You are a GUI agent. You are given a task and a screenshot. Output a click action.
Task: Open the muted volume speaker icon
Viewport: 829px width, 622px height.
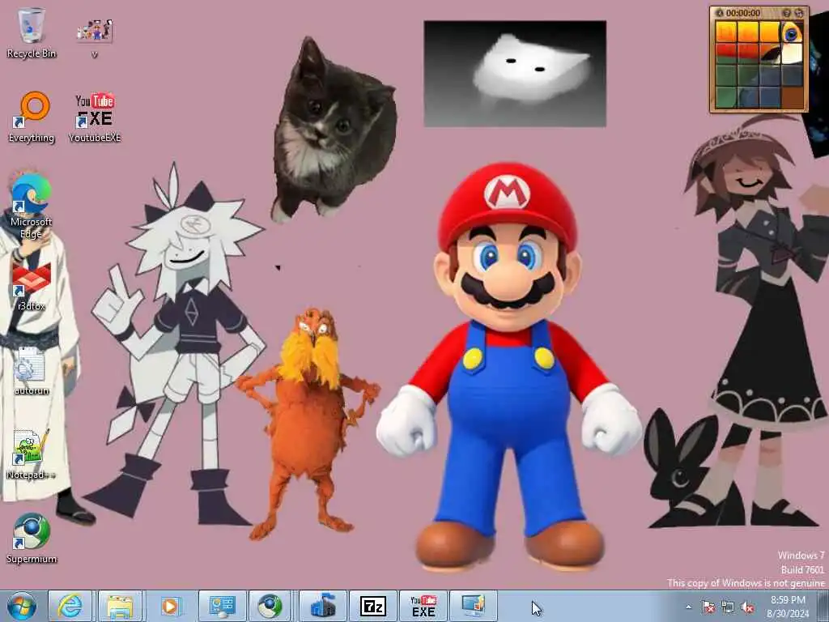[747, 607]
